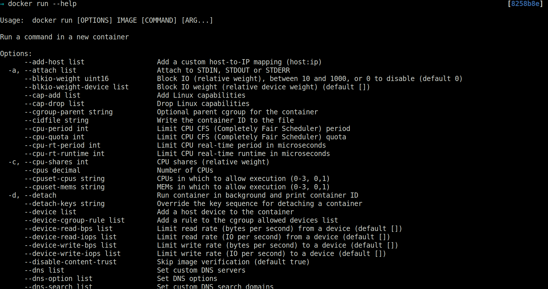This screenshot has width=548, height=289.
Task: Click the 'Run a command in a new container' text
Action: click(x=64, y=37)
